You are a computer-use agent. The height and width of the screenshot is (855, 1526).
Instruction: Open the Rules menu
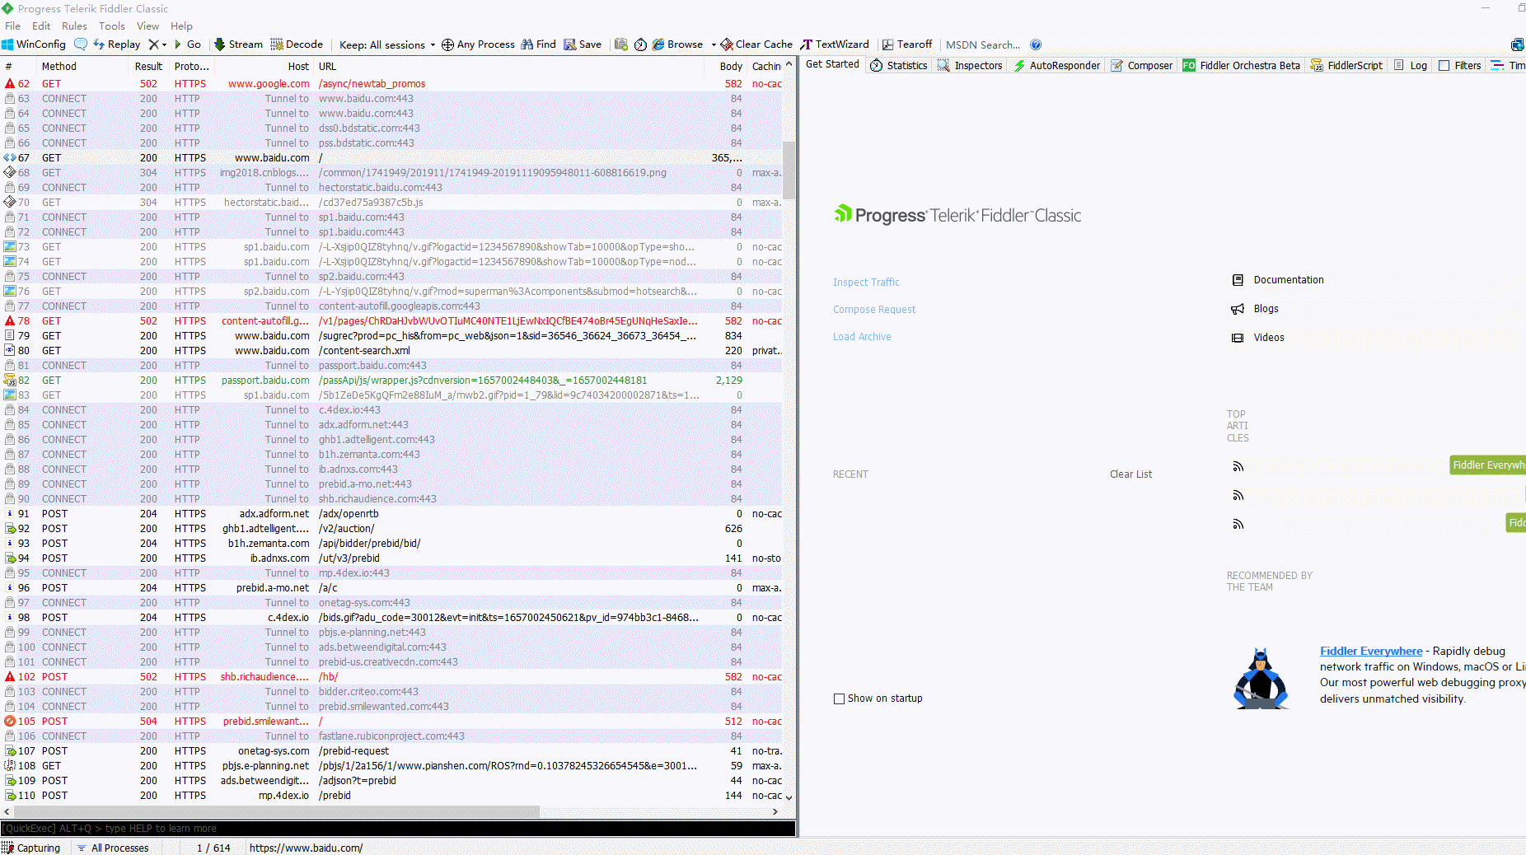(74, 26)
